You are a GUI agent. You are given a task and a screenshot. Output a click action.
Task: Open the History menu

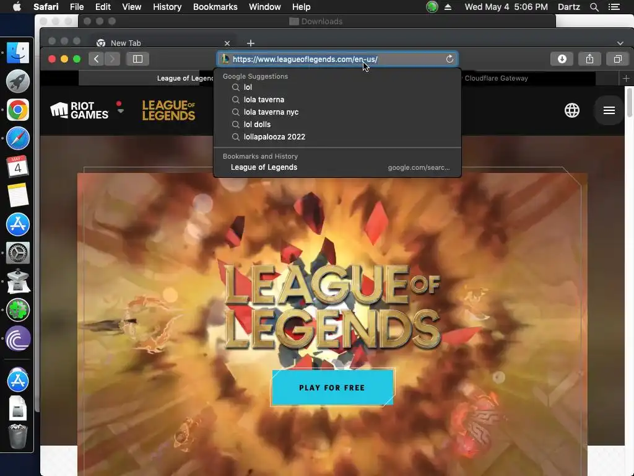(x=167, y=7)
